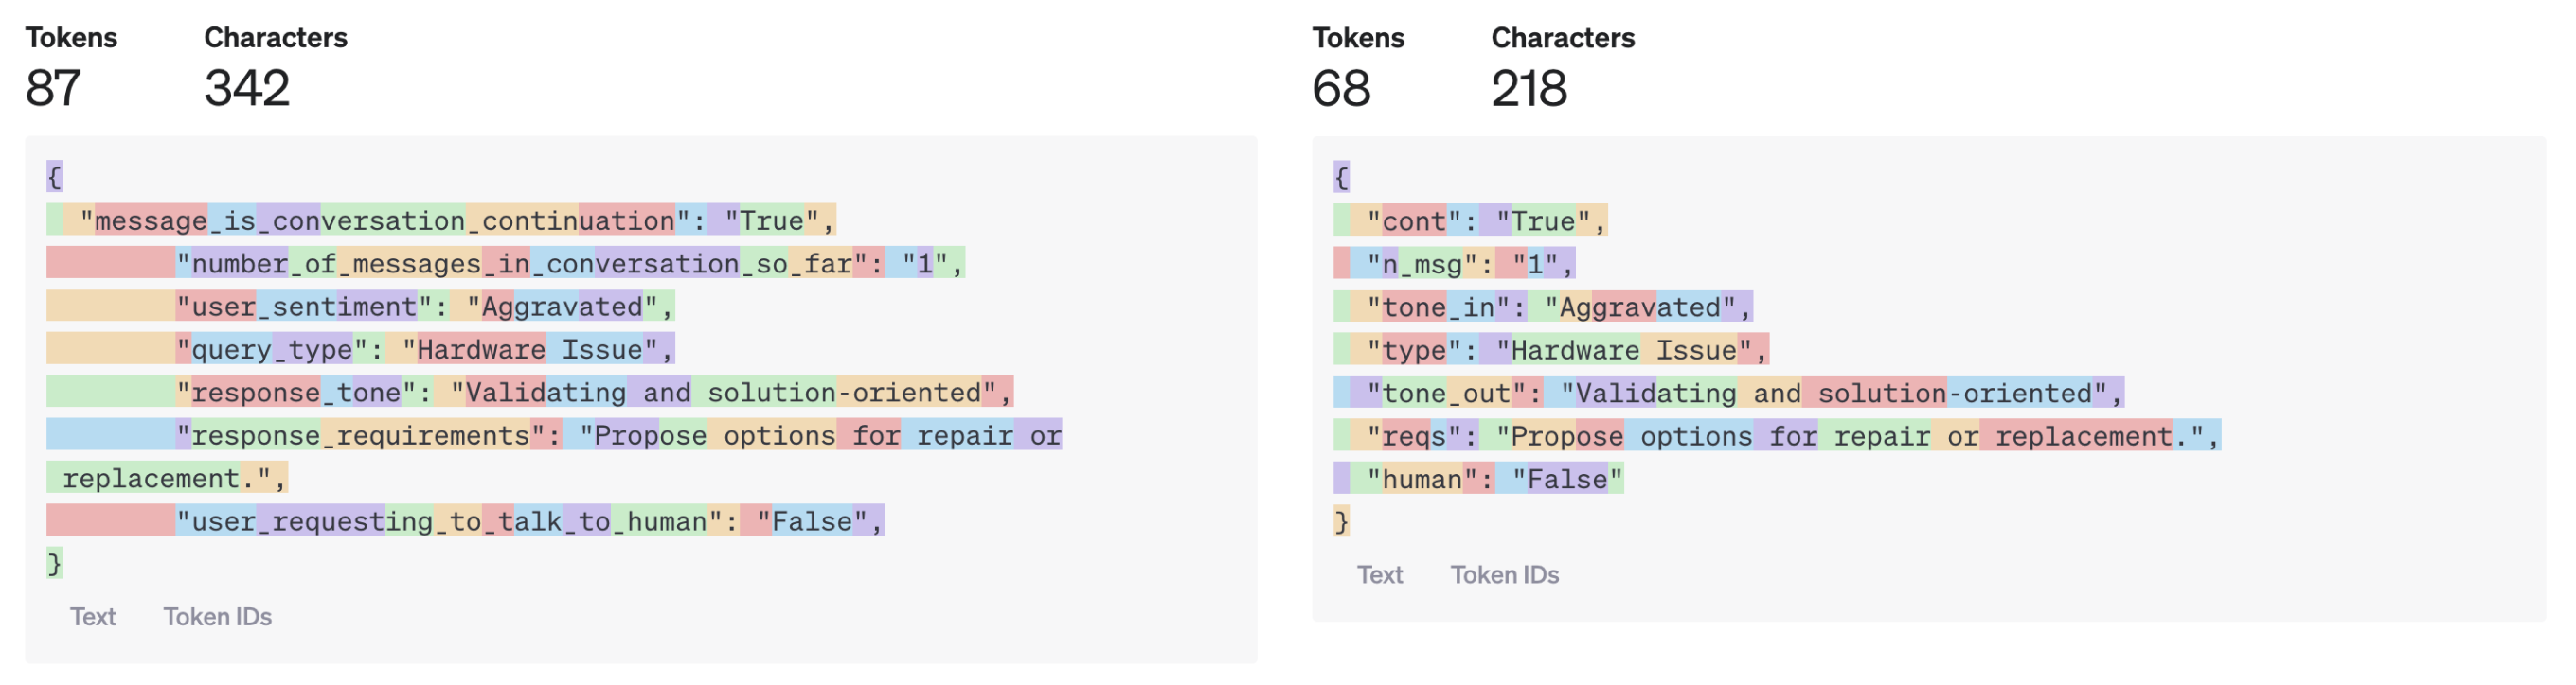This screenshot has width=2576, height=685.
Task: Click the "user_sentiment" key in left panel
Action: click(304, 306)
